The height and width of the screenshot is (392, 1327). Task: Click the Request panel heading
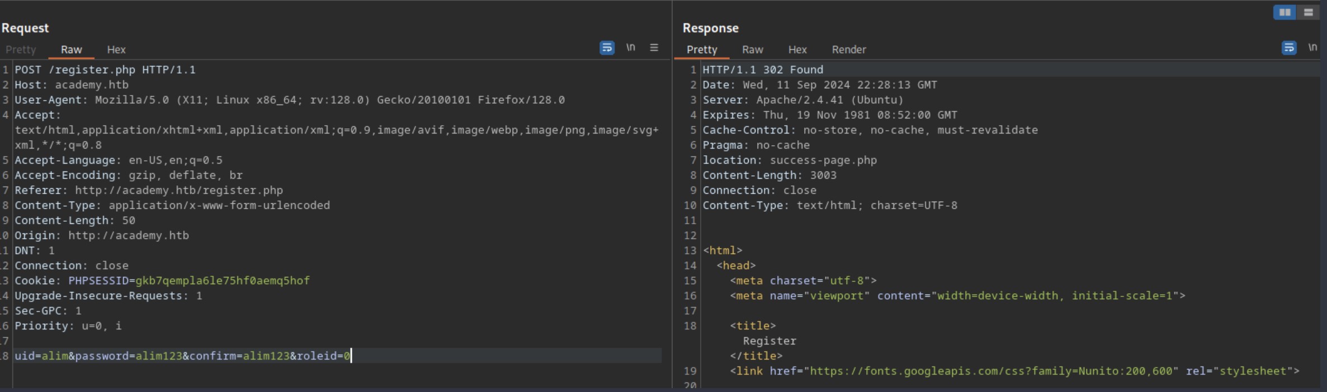tap(25, 28)
